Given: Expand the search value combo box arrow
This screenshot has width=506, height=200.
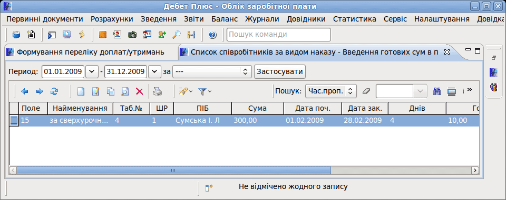Looking at the screenshot, I should point(420,91).
